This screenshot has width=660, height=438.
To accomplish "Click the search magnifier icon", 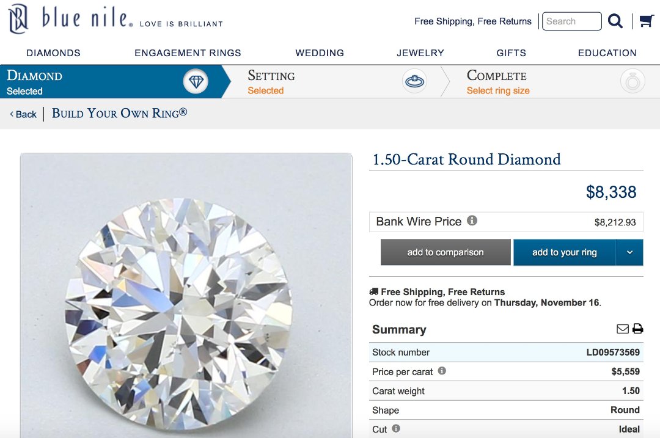I will [x=615, y=21].
